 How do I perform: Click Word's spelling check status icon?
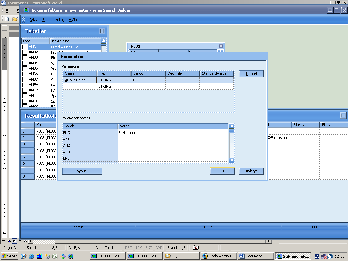[196, 248]
